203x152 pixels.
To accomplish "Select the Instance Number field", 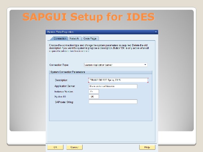I will coord(94,91).
